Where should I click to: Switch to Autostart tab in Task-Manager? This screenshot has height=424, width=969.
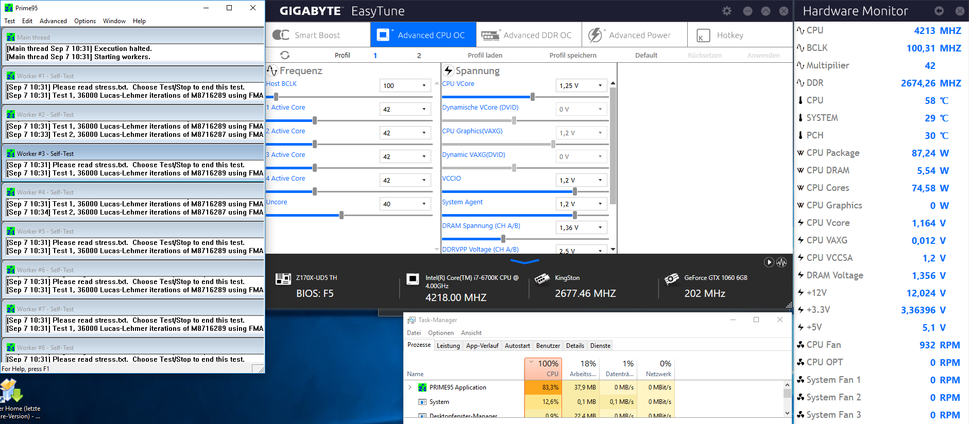pyautogui.click(x=517, y=346)
